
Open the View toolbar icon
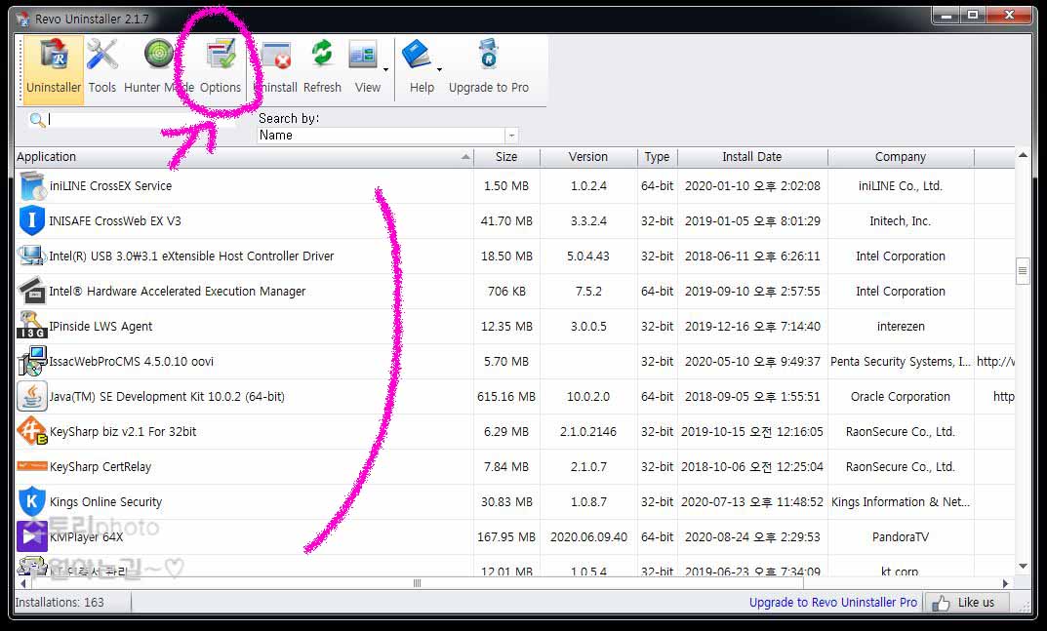(363, 56)
